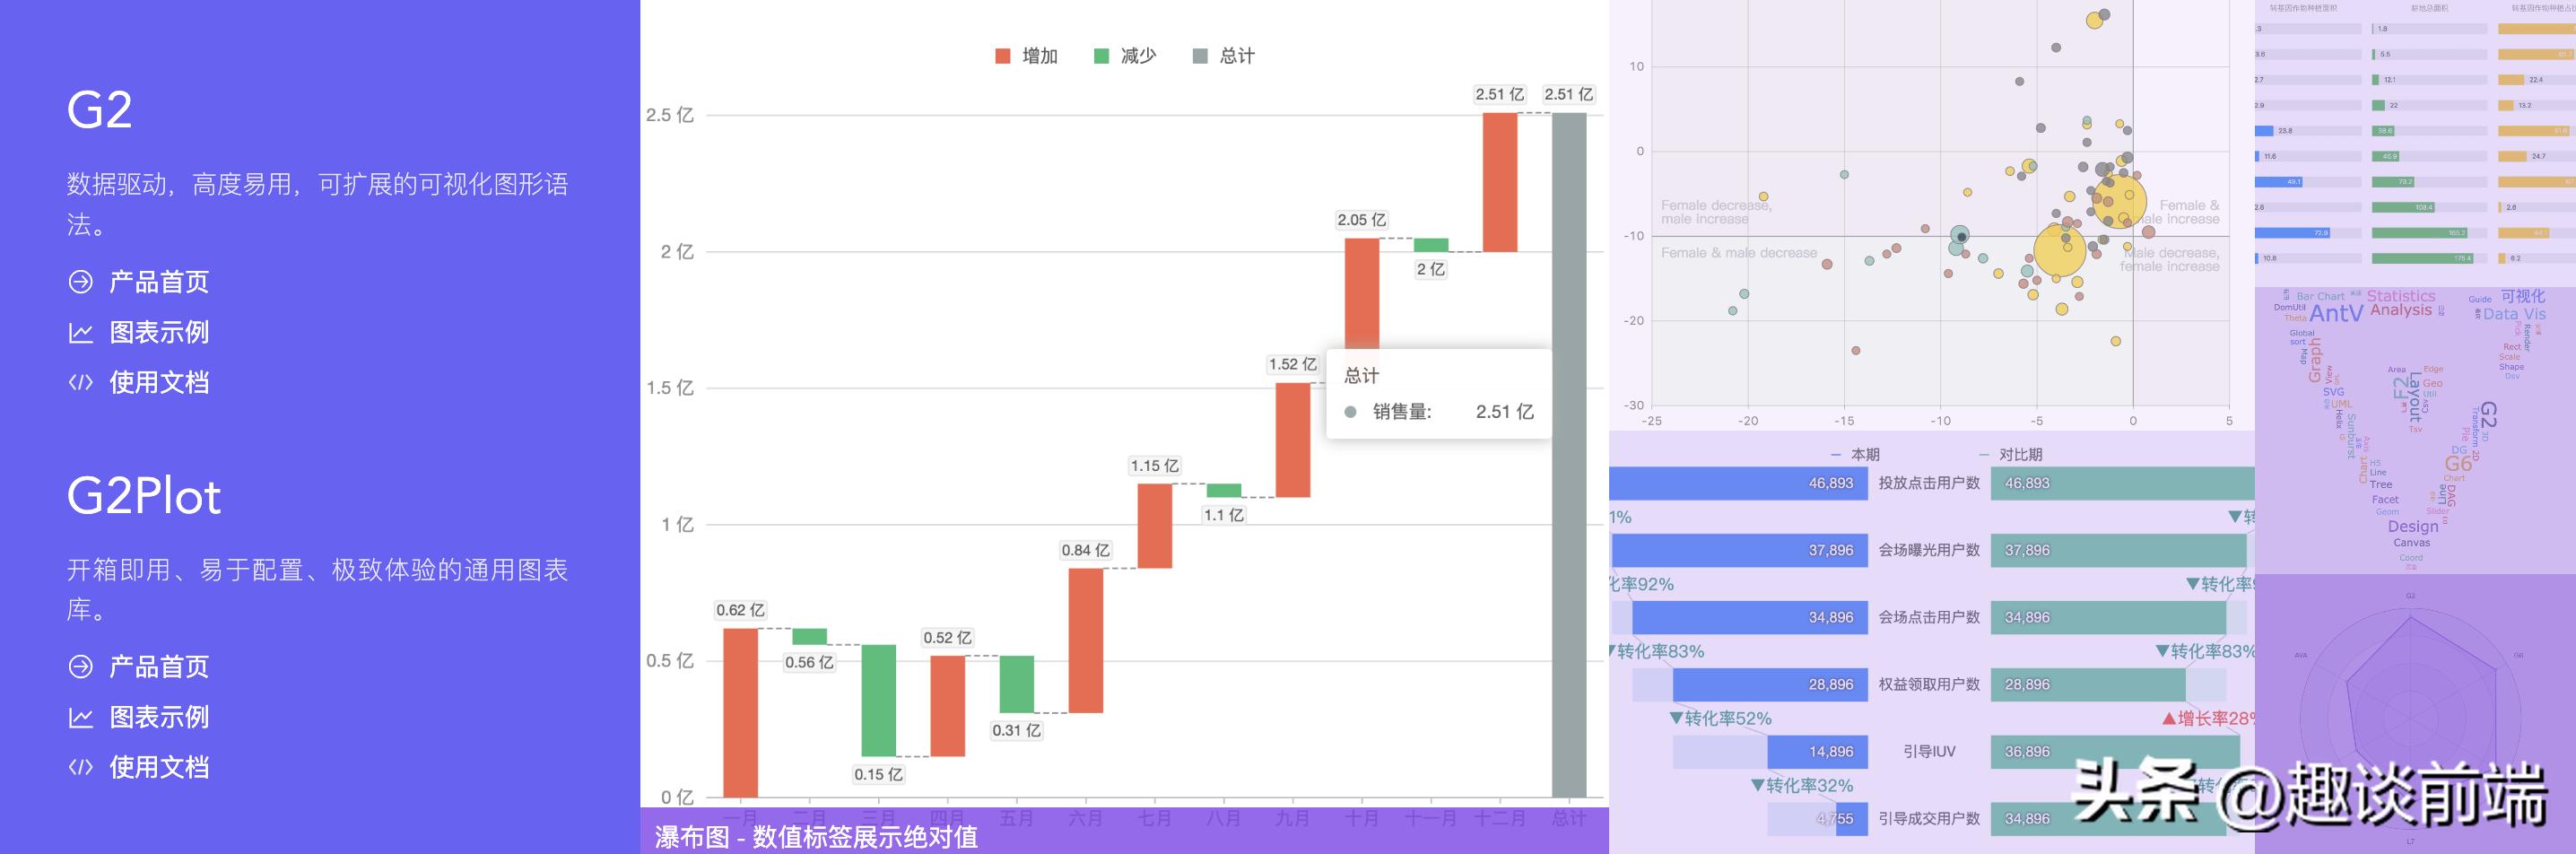Click the red 增加 legend marker
This screenshot has width=2576, height=854.
coord(1003,56)
